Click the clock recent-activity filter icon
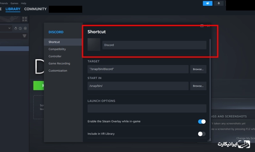The image size is (255, 152). (x=20, y=28)
